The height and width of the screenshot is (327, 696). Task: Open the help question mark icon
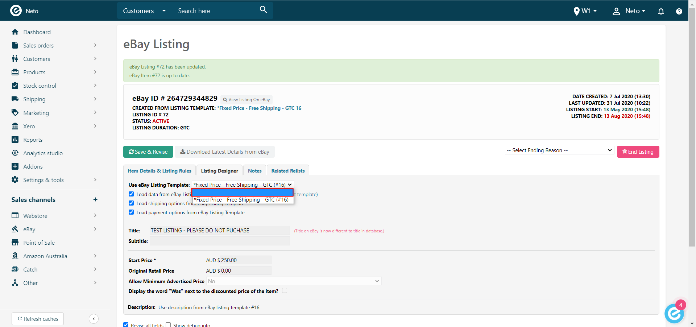pyautogui.click(x=679, y=11)
